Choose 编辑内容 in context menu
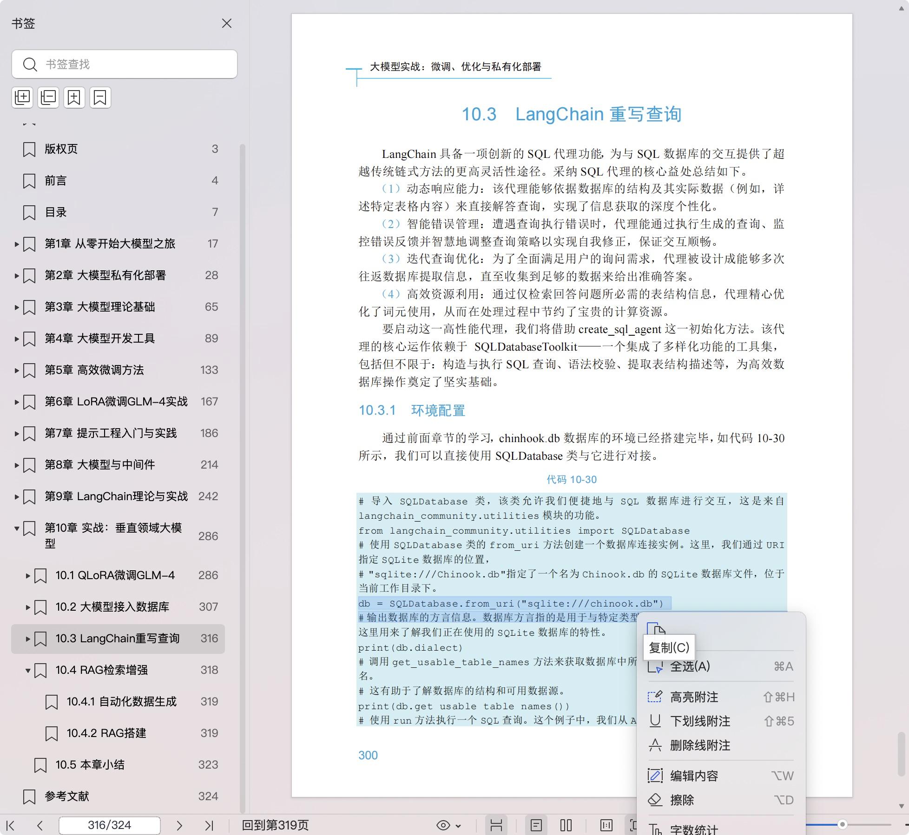Image resolution: width=909 pixels, height=835 pixels. (721, 776)
